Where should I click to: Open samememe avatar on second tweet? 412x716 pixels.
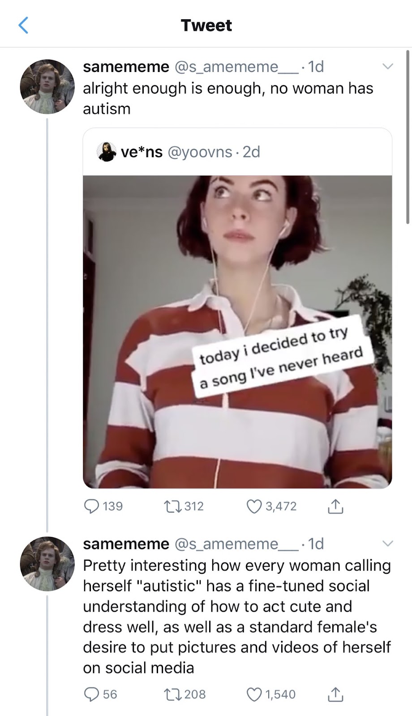47,564
